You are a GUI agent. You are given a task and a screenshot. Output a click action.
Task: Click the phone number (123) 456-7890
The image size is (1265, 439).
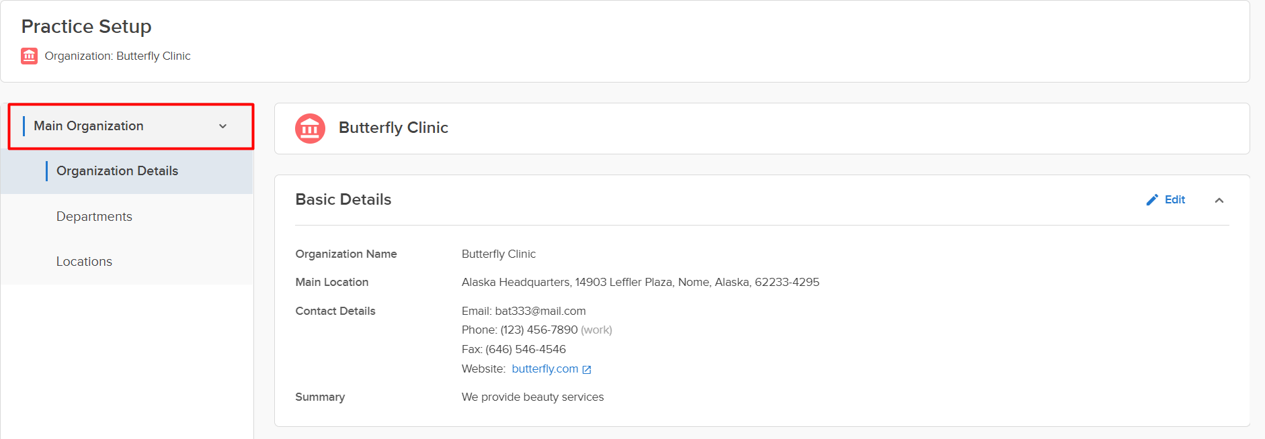coord(539,330)
